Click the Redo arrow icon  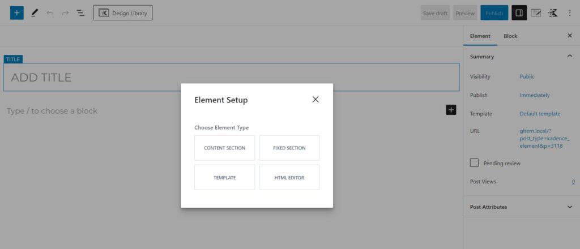(x=65, y=13)
